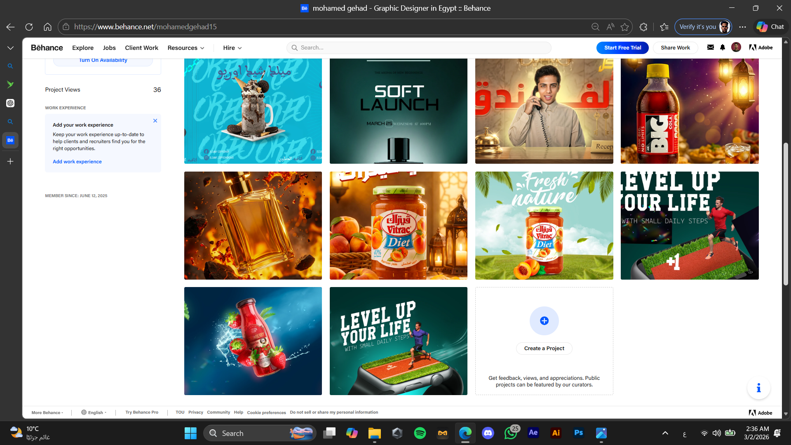
Task: Open Spotify from the taskbar
Action: pos(420,433)
